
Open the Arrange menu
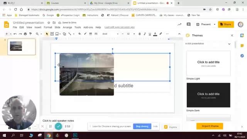[x=67, y=27]
